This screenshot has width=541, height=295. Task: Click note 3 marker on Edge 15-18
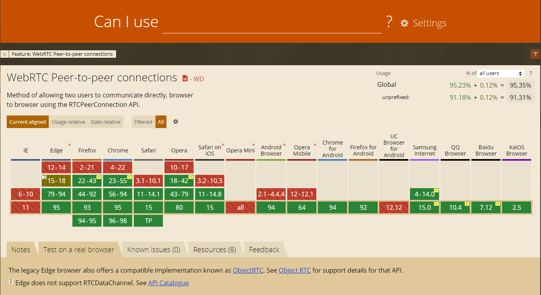pos(44,178)
